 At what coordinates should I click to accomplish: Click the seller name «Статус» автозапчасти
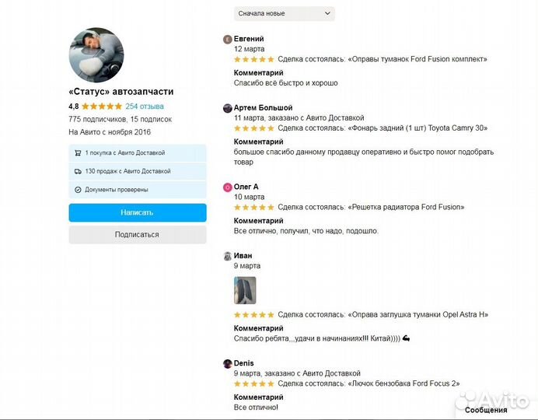[121, 91]
